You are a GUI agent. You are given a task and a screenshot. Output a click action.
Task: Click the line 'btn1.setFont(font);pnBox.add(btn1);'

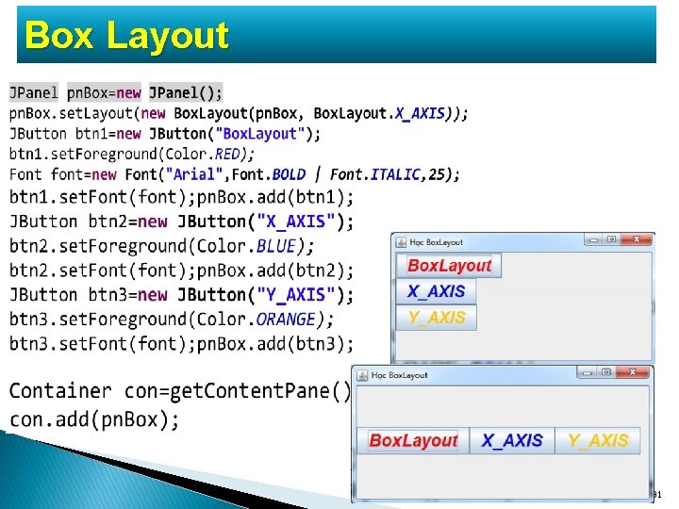point(181,197)
